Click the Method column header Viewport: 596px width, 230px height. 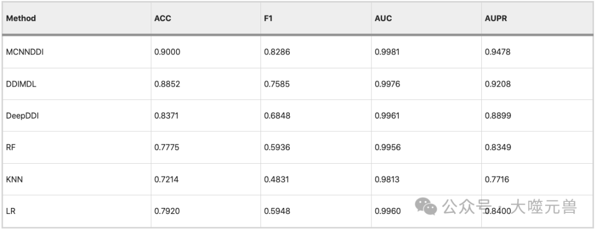(x=21, y=18)
